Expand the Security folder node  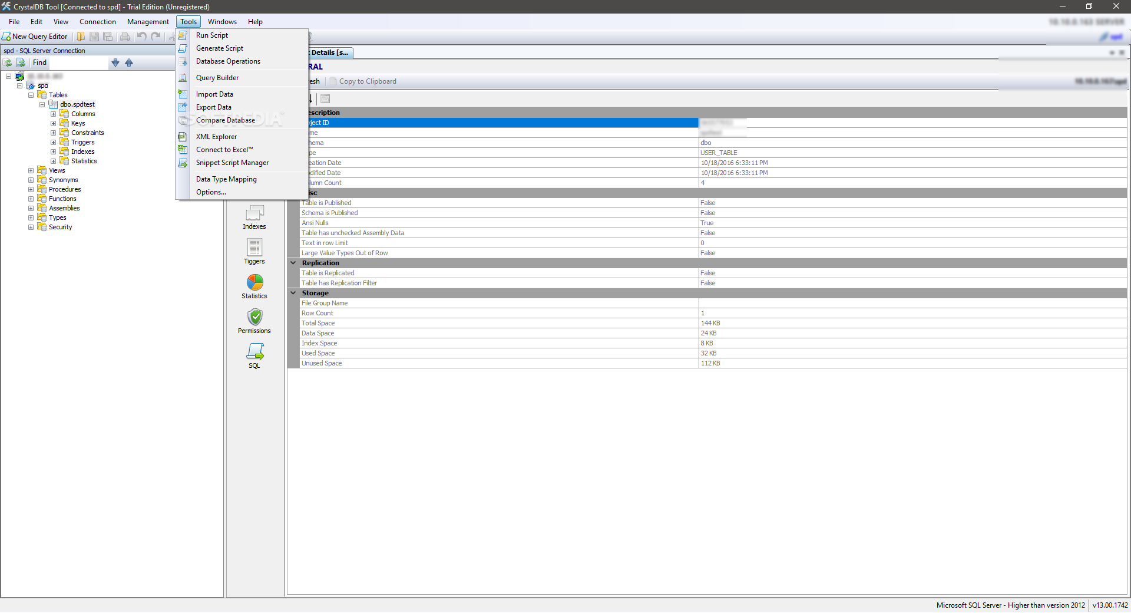(x=31, y=227)
